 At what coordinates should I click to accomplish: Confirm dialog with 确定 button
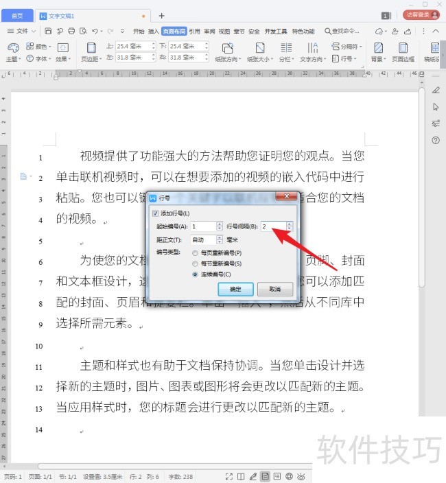coord(235,290)
